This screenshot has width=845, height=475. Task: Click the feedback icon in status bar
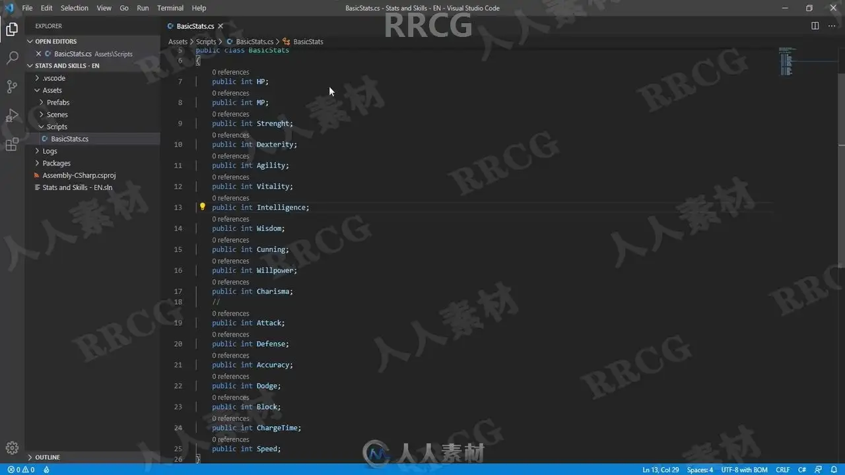tap(819, 470)
